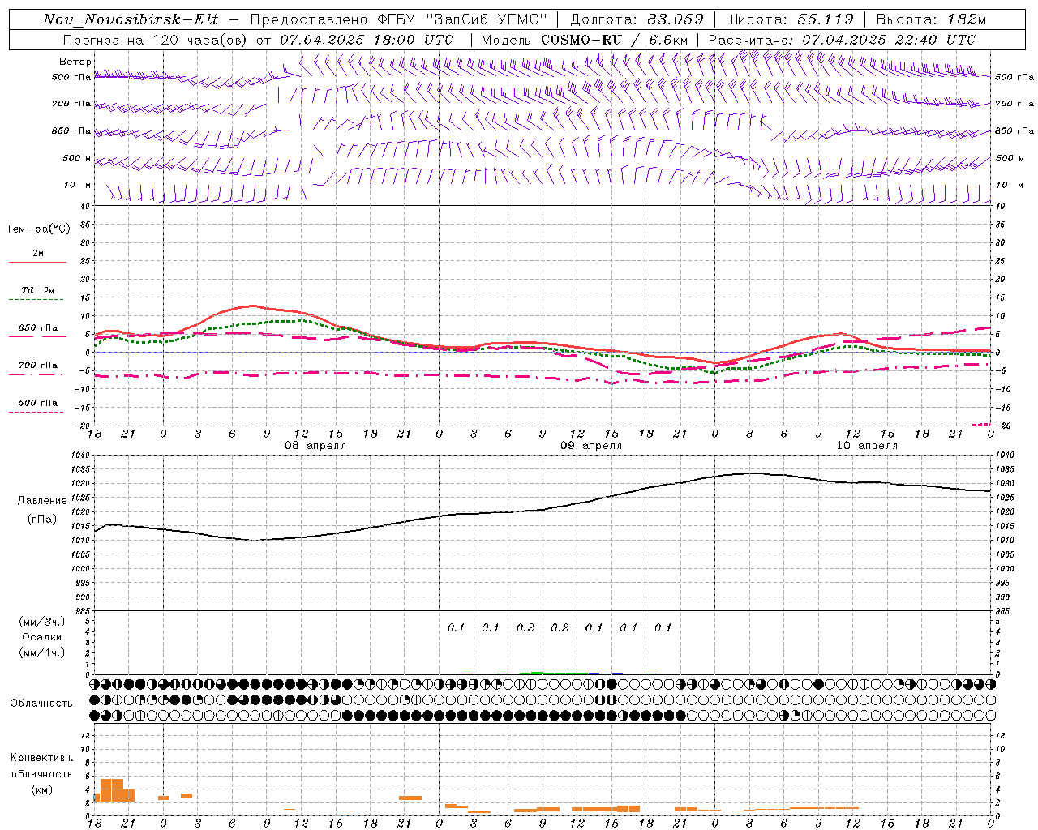Click the Давление pressure label
Screen dimensions: 1038x830
pos(42,501)
